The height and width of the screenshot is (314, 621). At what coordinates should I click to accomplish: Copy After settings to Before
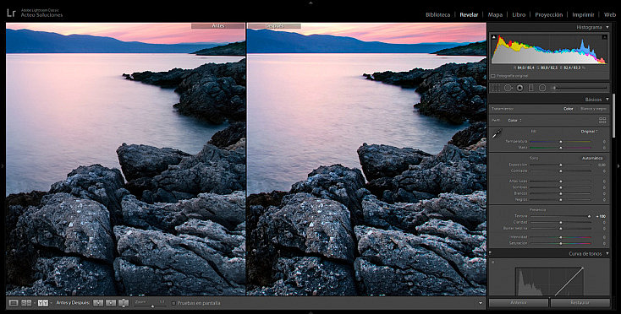[111, 303]
